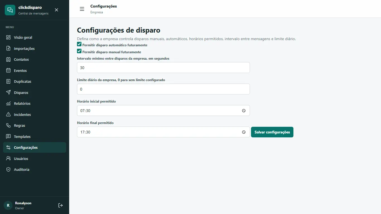Select Duplicatas in the sidebar
This screenshot has height=214, width=381.
(x=35, y=81)
